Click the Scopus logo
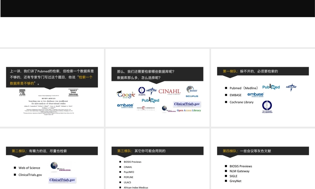Image resolution: width=315 pixels, height=189 pixels. coord(192,96)
